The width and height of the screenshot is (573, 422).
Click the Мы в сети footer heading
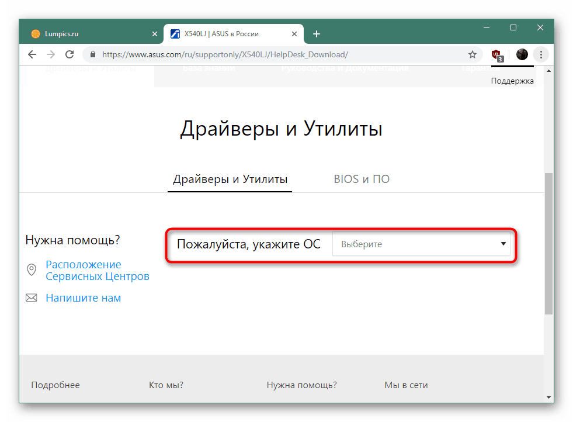pyautogui.click(x=405, y=385)
